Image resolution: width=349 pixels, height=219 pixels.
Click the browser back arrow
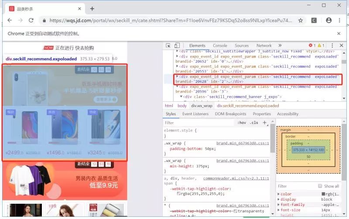tap(10, 20)
